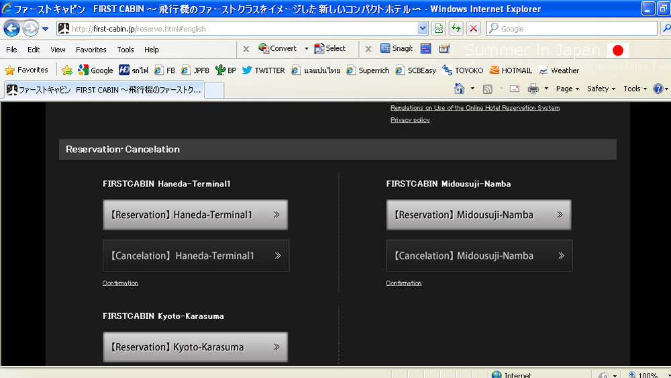Go forward with the Forward arrow button

tap(30, 29)
